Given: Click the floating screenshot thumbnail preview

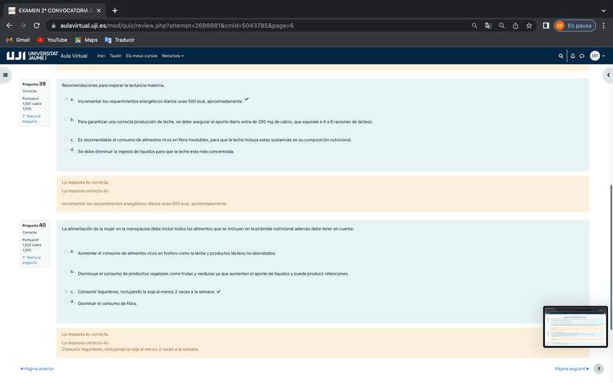Looking at the screenshot, I should click(x=575, y=327).
